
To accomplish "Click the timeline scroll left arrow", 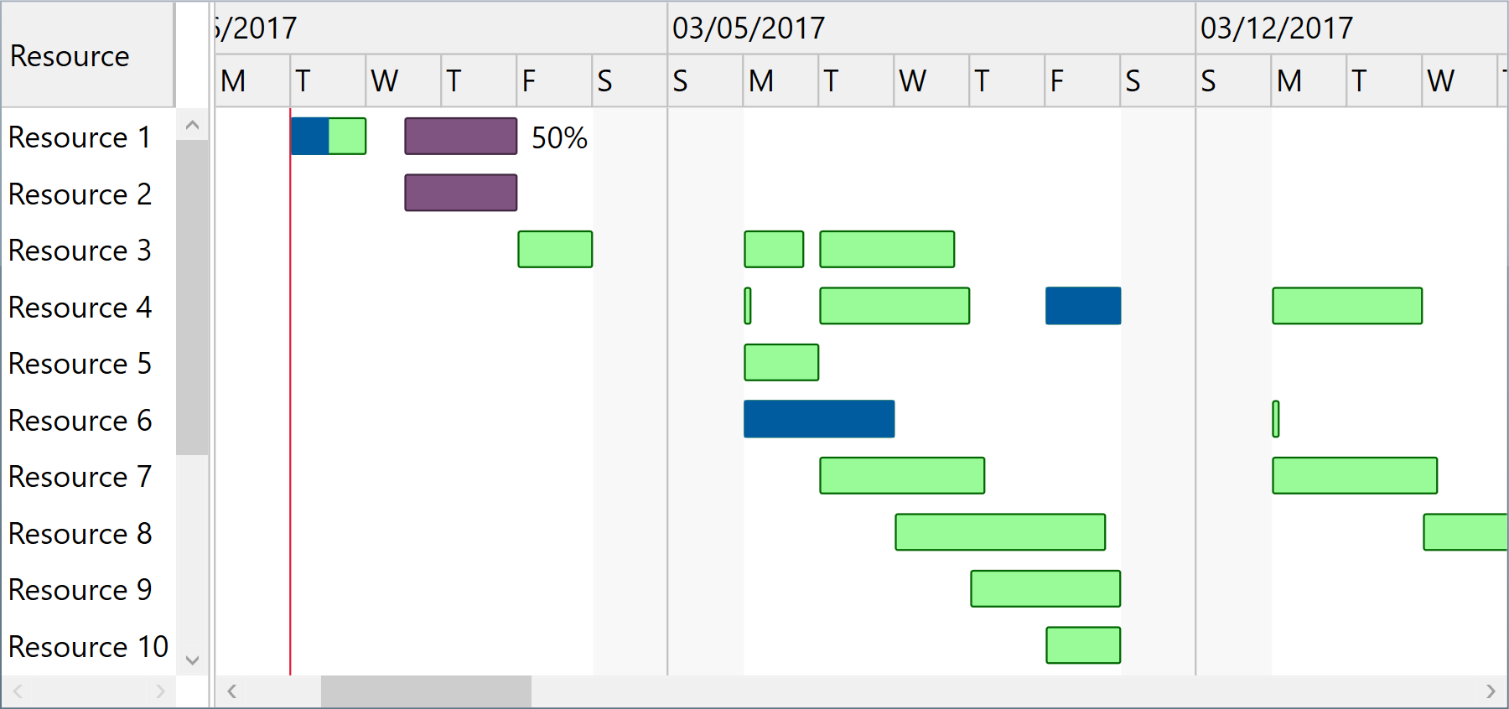I will pyautogui.click(x=232, y=691).
